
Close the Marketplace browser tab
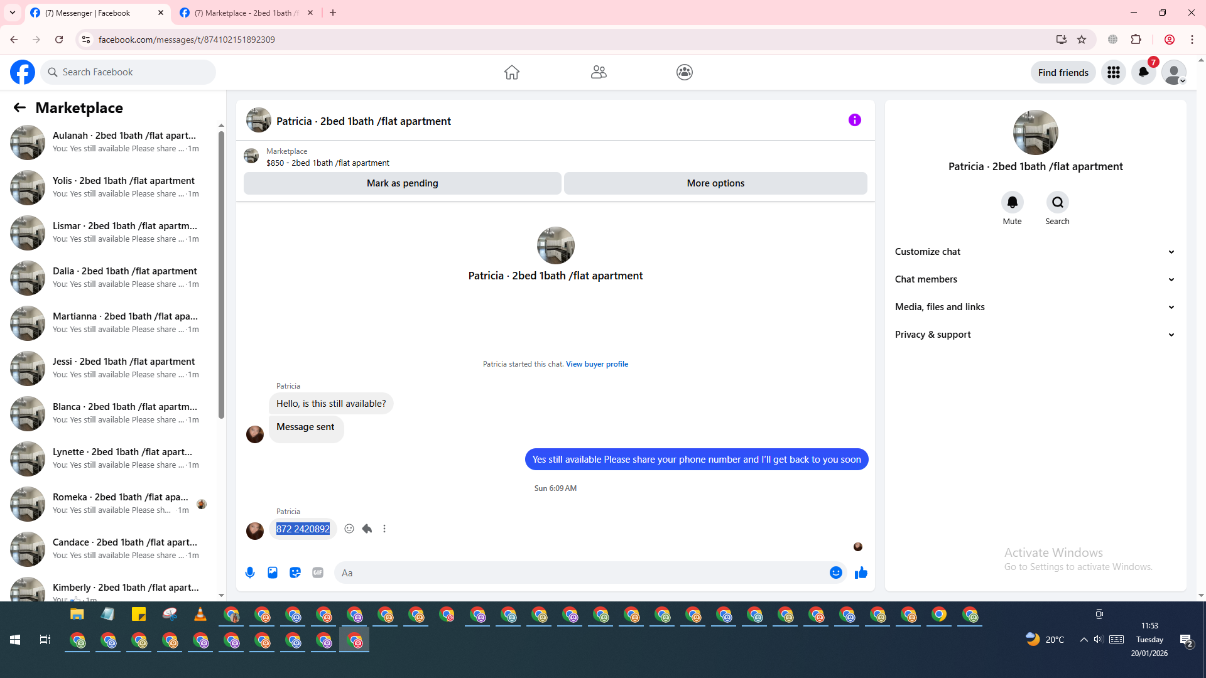[x=310, y=13]
